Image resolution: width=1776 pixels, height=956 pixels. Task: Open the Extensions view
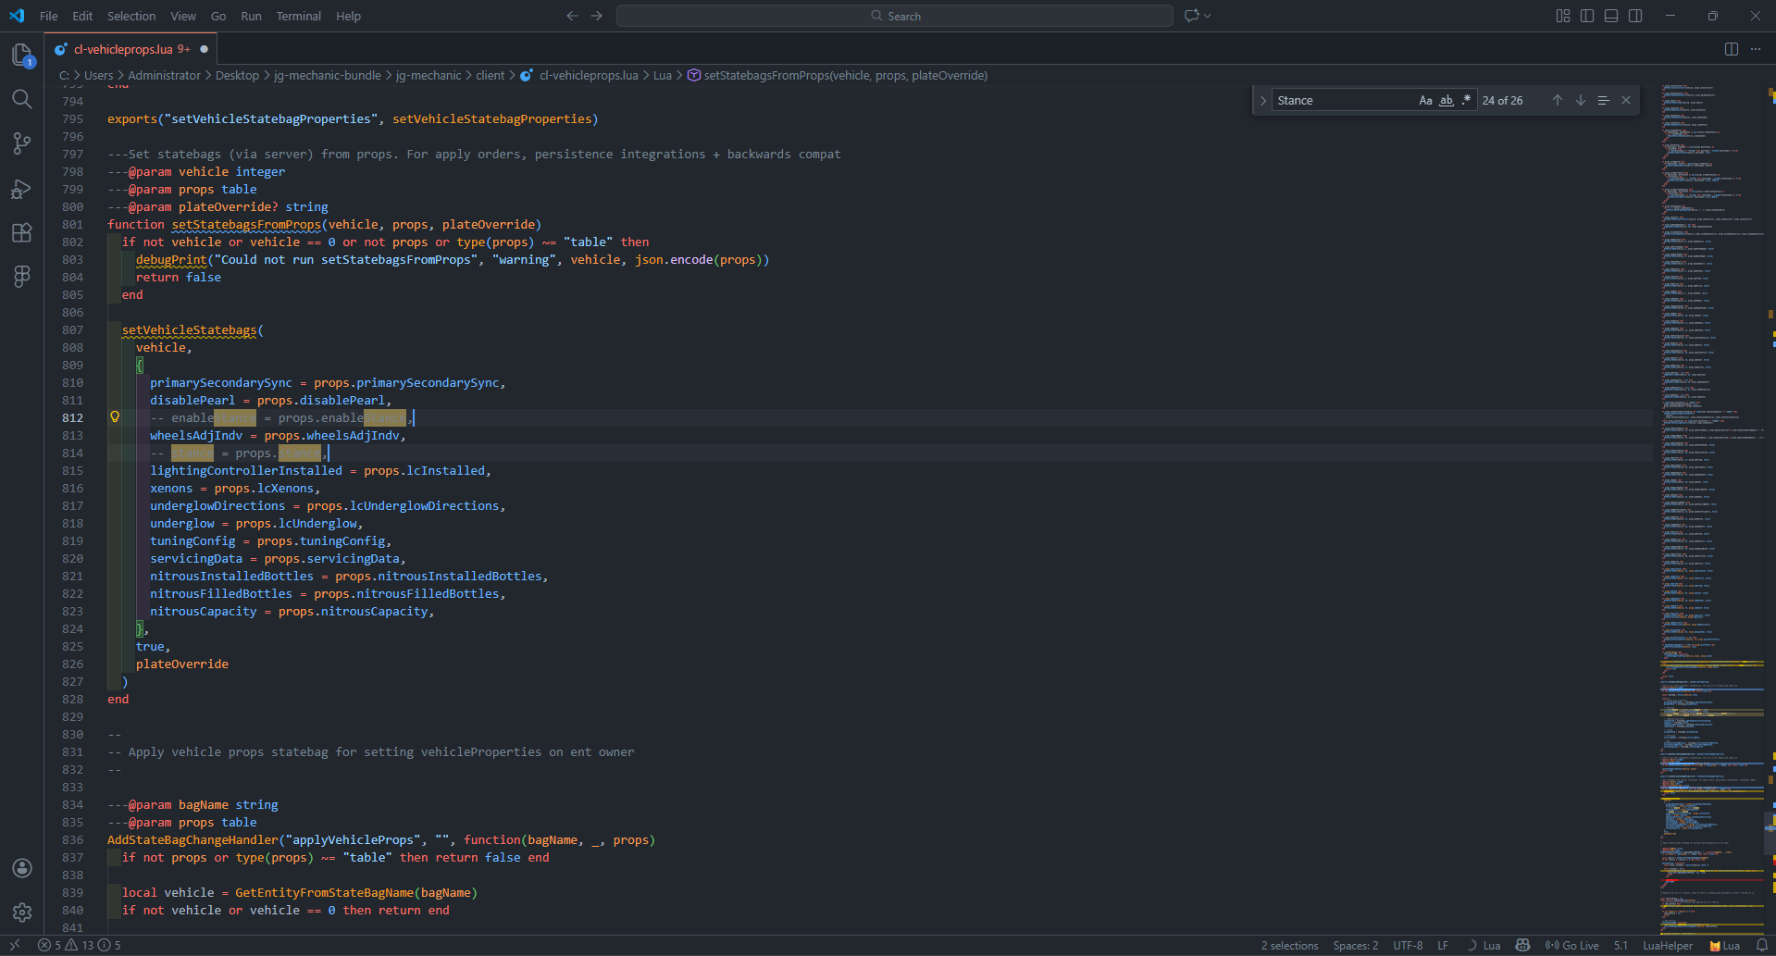22,232
